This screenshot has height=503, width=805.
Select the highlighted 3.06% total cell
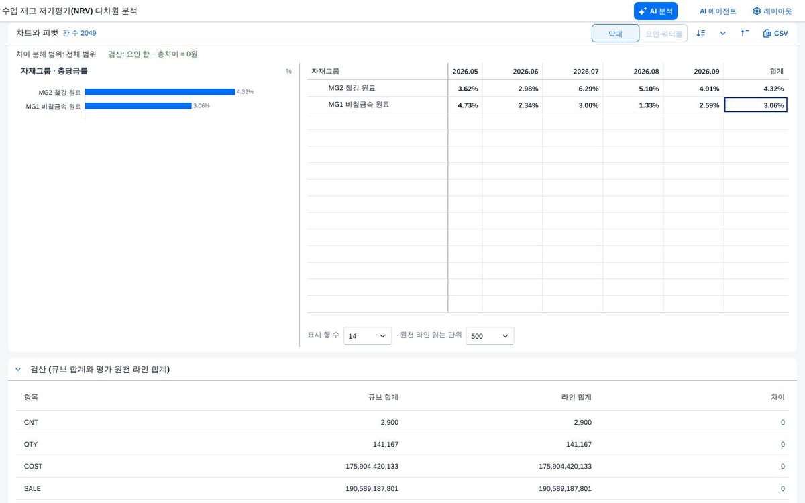[755, 105]
